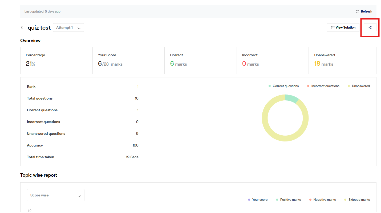Open View Solution
This screenshot has height=213, width=381.
343,27
